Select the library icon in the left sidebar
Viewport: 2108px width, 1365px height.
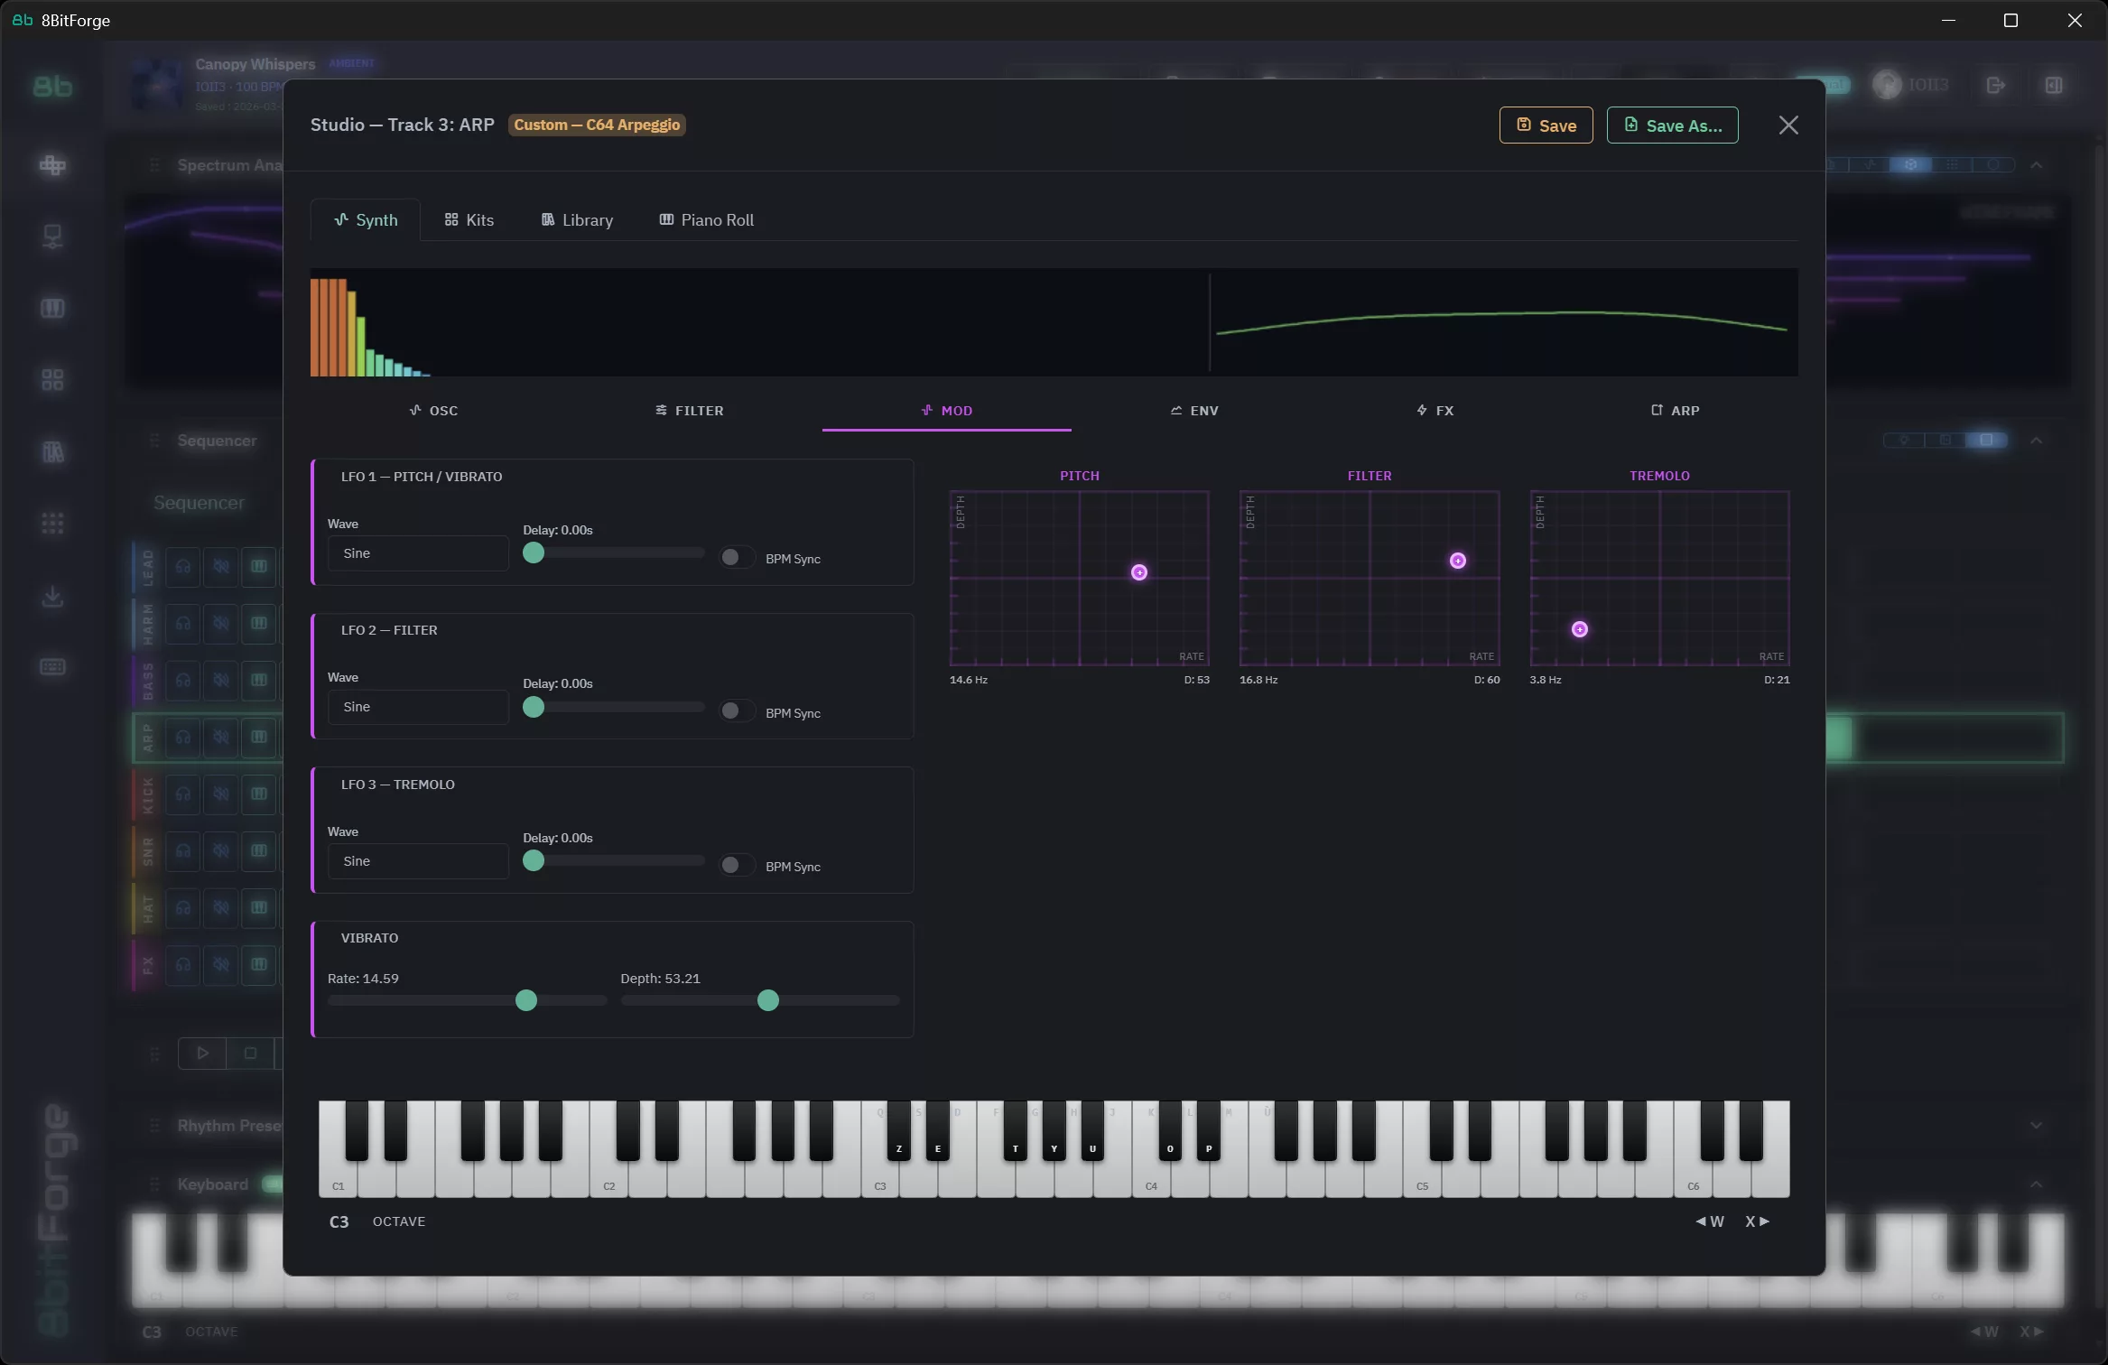[x=52, y=451]
